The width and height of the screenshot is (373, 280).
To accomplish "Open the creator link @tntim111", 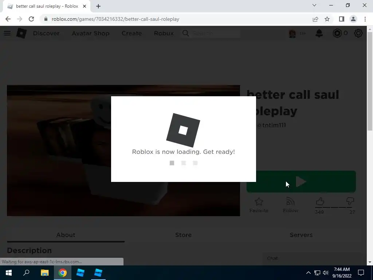I will [271, 125].
